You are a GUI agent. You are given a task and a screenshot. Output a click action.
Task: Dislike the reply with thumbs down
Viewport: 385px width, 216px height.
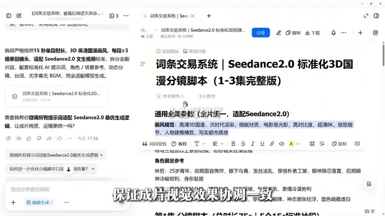[x=39, y=139]
